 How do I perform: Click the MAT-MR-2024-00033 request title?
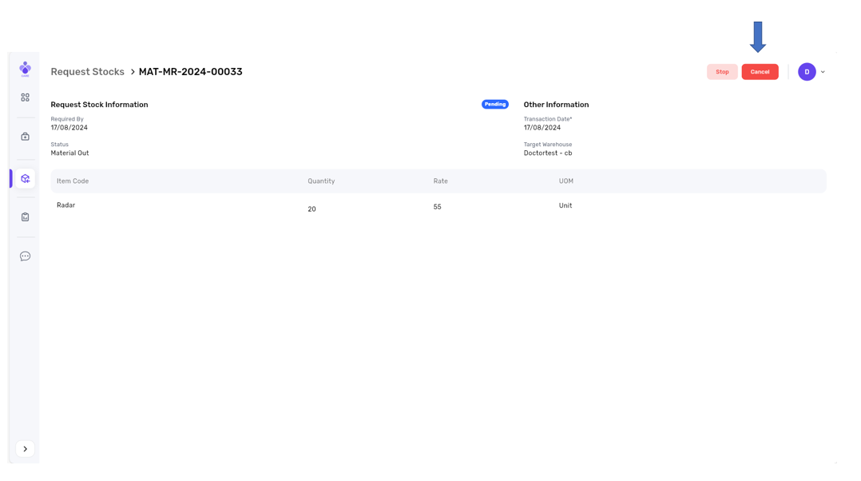(x=190, y=72)
